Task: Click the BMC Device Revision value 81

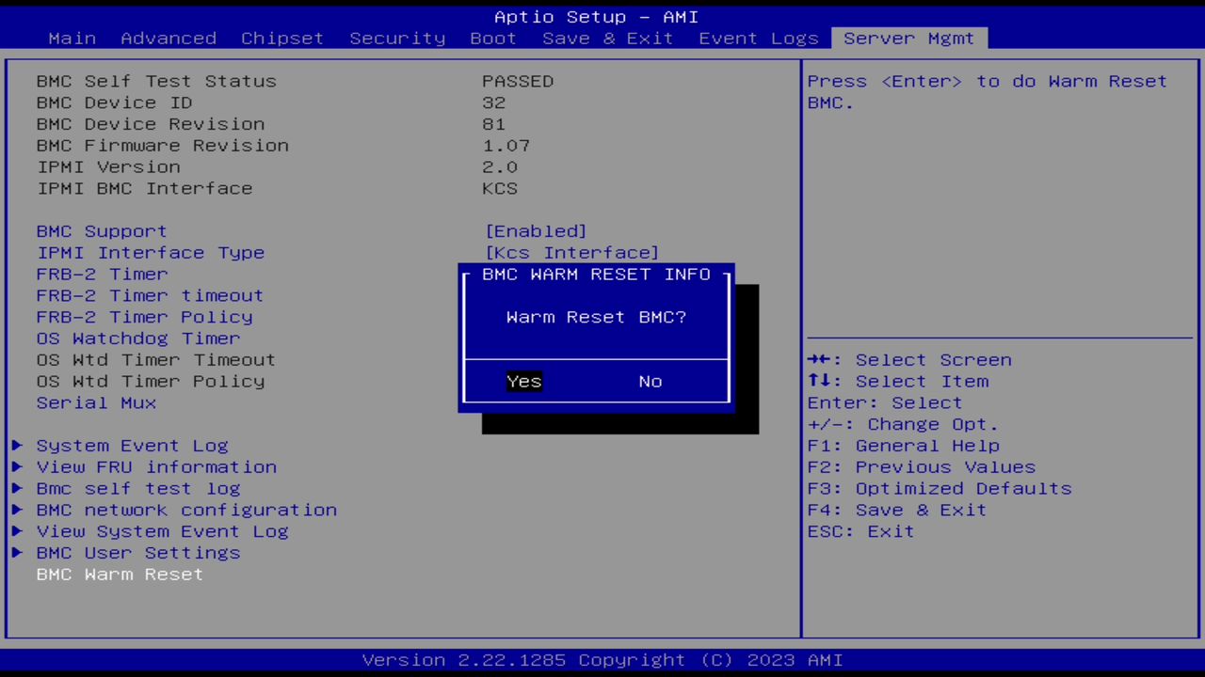Action: [494, 124]
